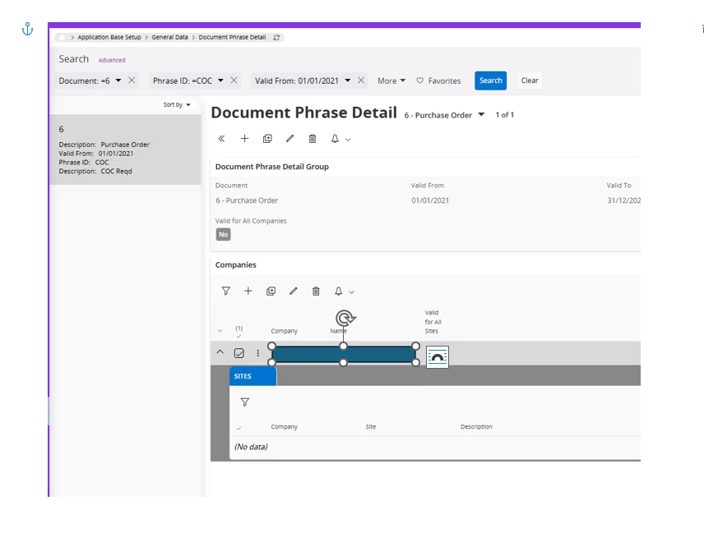The height and width of the screenshot is (542, 704).
Task: Expand the More search filters dropdown
Action: coord(391,80)
